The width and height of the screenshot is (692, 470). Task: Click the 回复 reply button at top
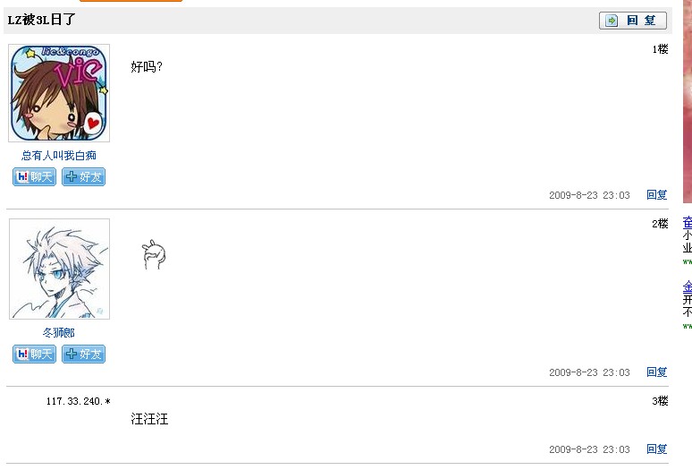(x=632, y=21)
